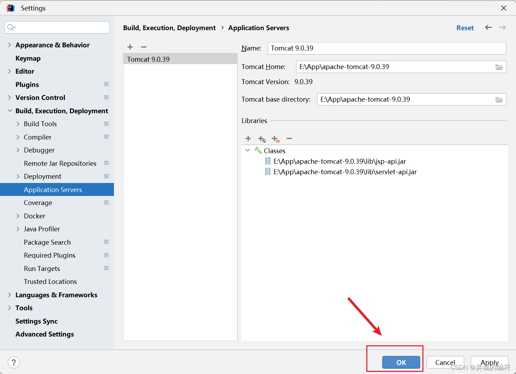Add library directory icon with orange folder
Viewport: 516px width, 374px height.
click(x=276, y=139)
